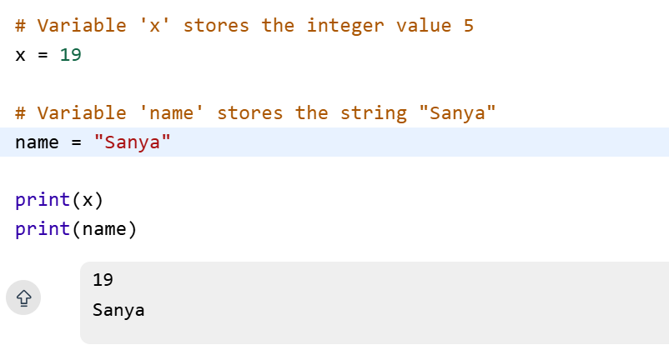Click the output collapse arrow icon
This screenshot has width=669, height=350.
(x=23, y=297)
